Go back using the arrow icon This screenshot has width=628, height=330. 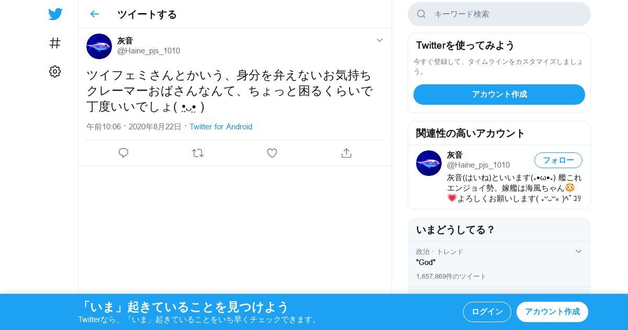94,14
